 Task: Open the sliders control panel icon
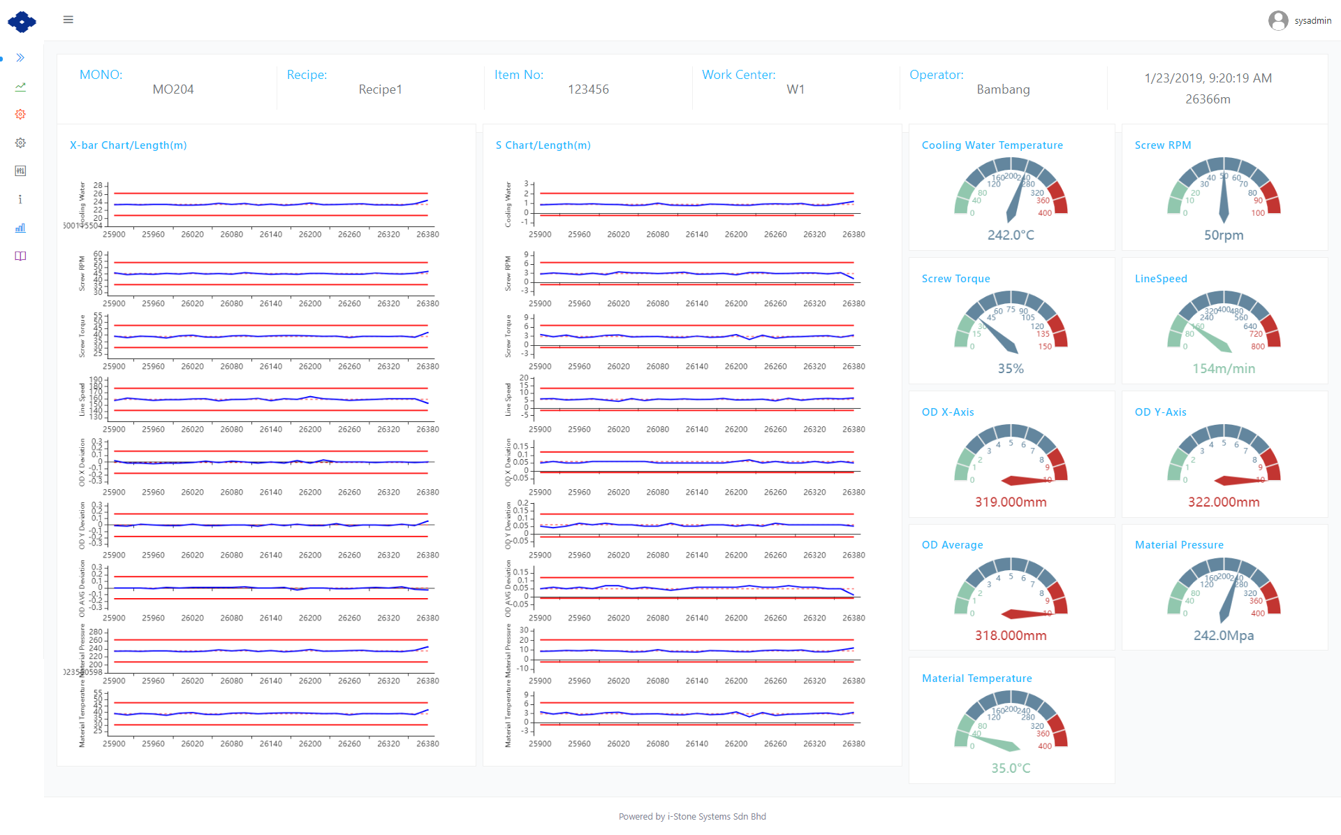pyautogui.click(x=20, y=171)
